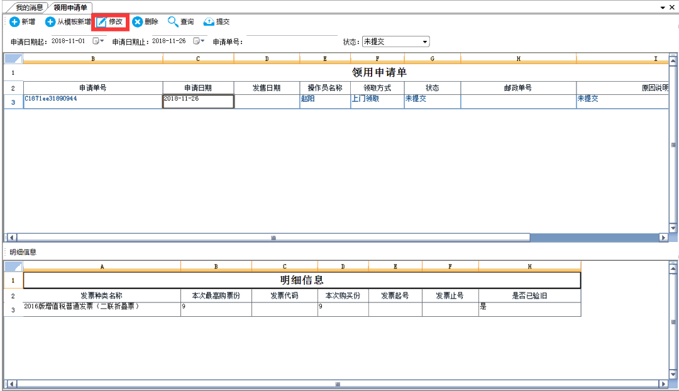This screenshot has height=391, width=679.
Task: Click the 操作员名称 column header
Action: [x=325, y=88]
